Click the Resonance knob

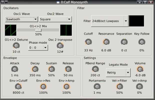pyautogui.click(x=106, y=42)
